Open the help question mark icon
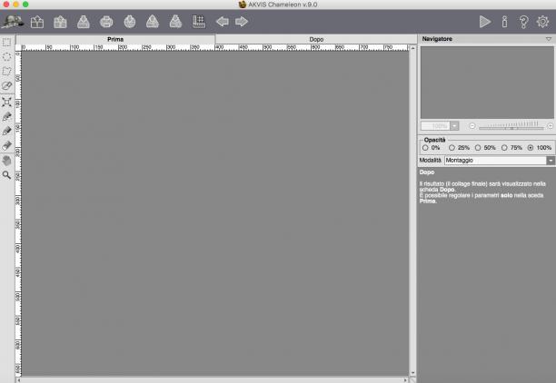 point(523,22)
